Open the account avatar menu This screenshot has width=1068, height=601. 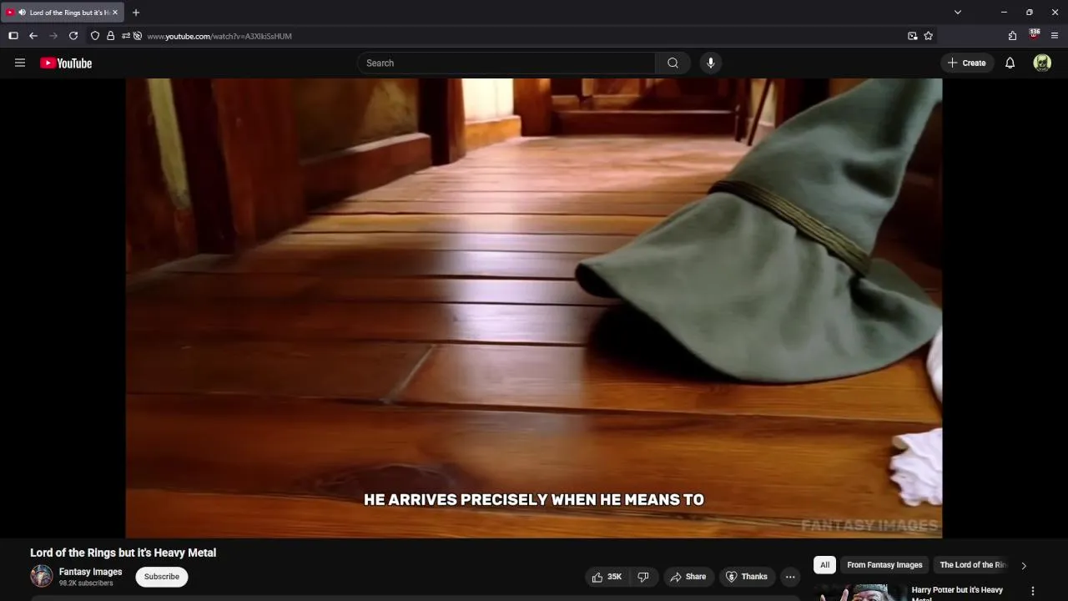pyautogui.click(x=1042, y=63)
